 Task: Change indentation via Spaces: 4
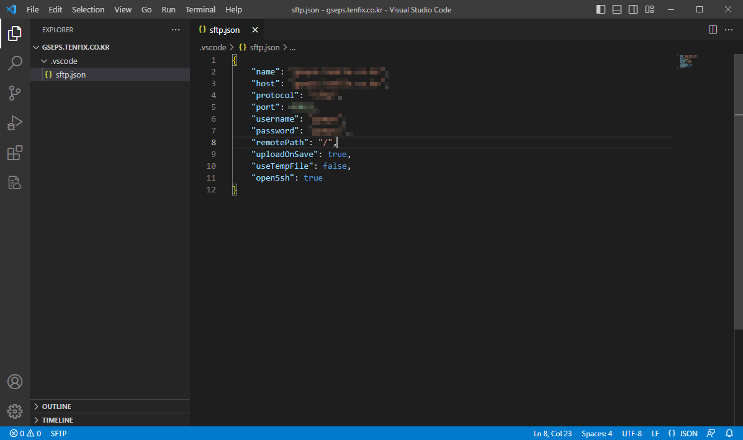(x=597, y=433)
